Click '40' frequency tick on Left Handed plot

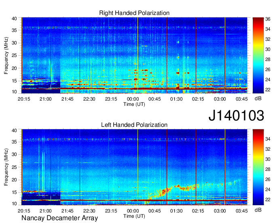coord(15,130)
